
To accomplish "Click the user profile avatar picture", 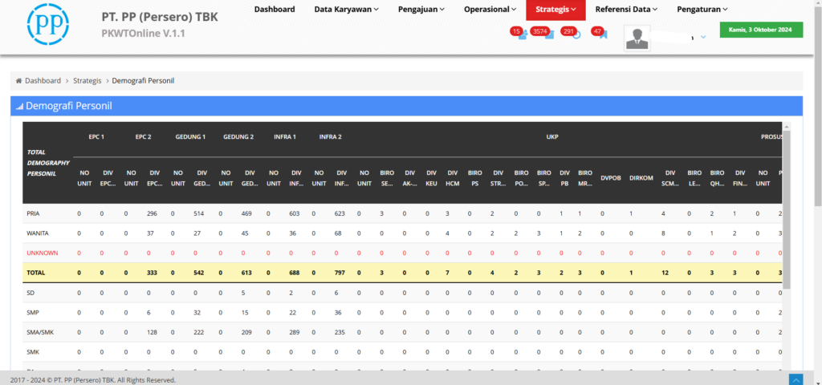I will (638, 37).
